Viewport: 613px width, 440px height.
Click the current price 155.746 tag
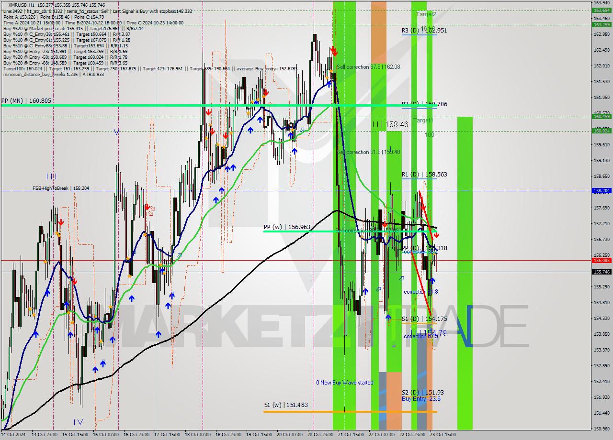602,272
